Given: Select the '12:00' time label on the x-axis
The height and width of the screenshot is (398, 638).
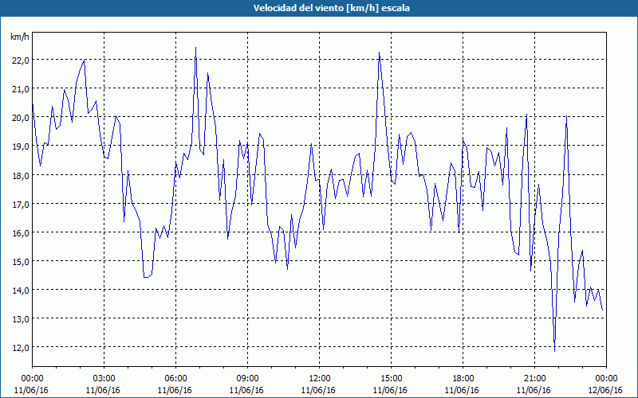Looking at the screenshot, I should point(320,379).
